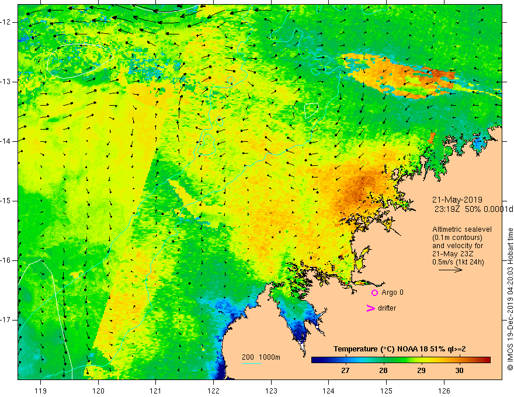Click the latitude axis label -14

pyautogui.click(x=6, y=141)
